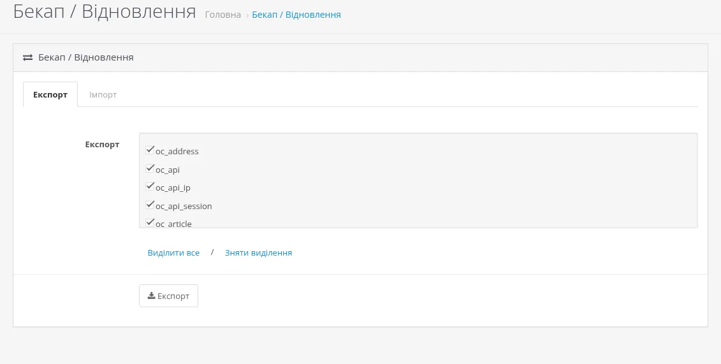Click the oc_api_session table name
The height and width of the screenshot is (364, 721).
184,206
